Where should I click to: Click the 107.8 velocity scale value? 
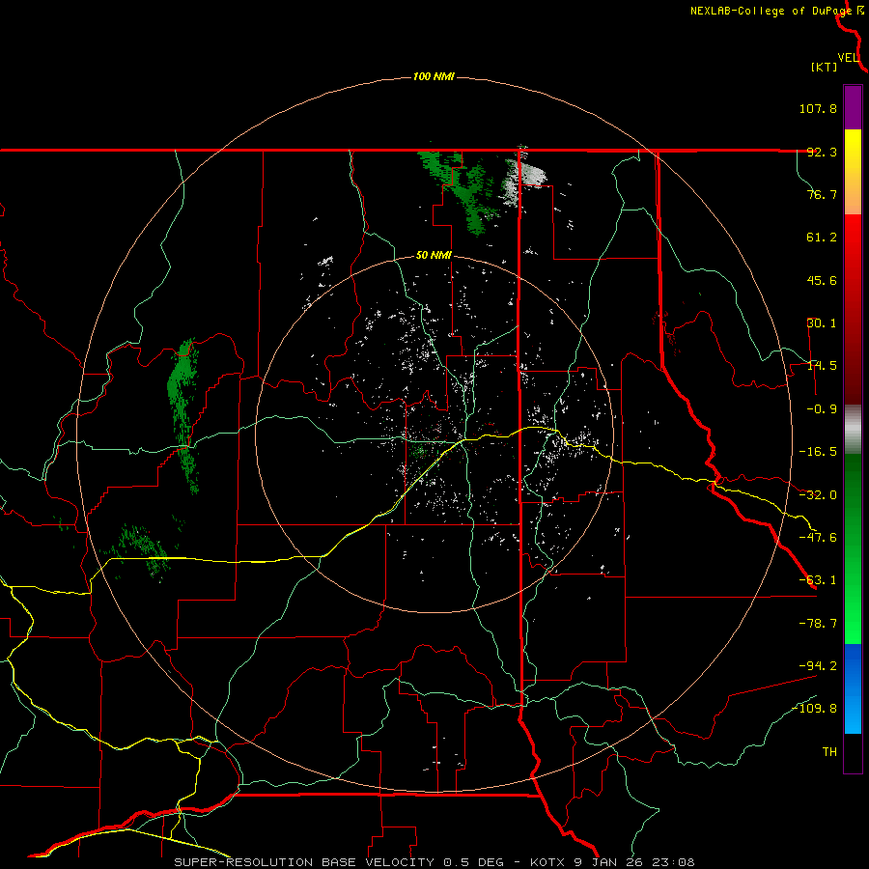click(x=818, y=108)
